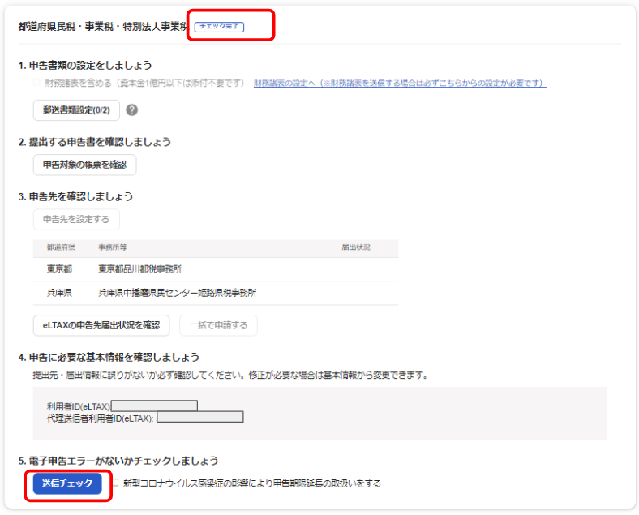Click the 代理送信者利用者ID(eLTAX) field
Image resolution: width=639 pixels, height=515 pixels.
pos(200,417)
